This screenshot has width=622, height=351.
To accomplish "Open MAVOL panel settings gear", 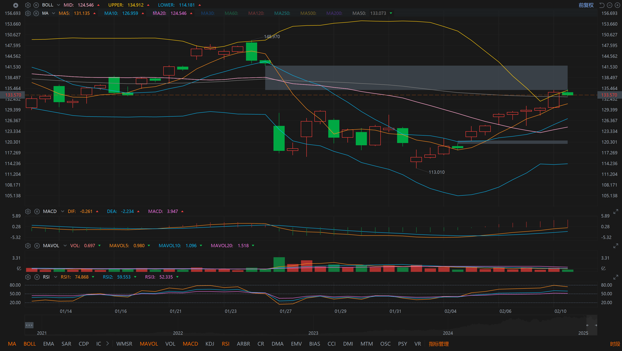I will (x=28, y=246).
